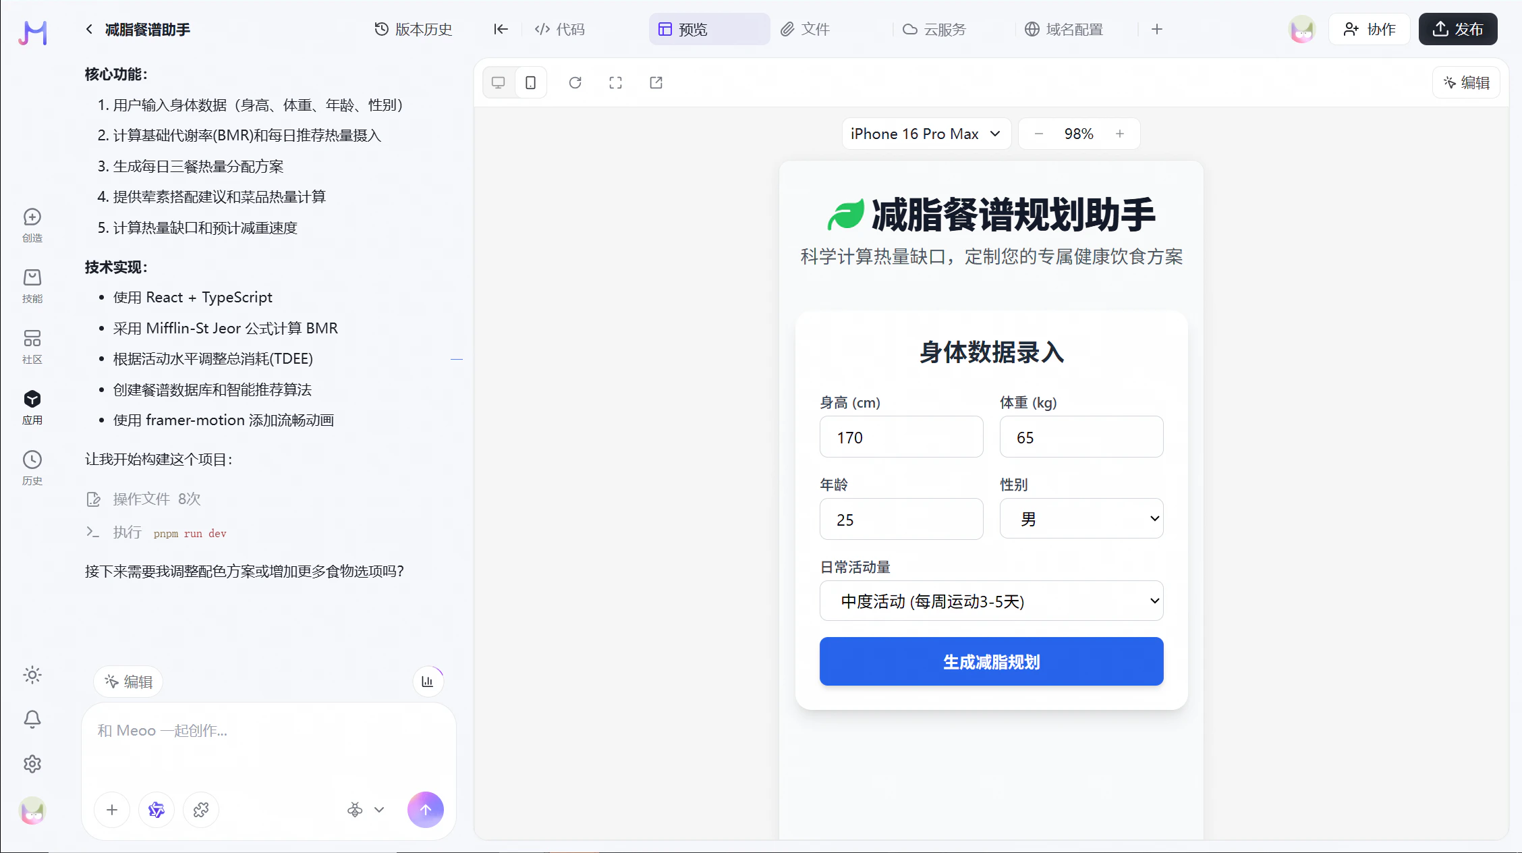Screen dimensions: 1522x853
Task: Open the notifications bell
Action: pyautogui.click(x=32, y=719)
